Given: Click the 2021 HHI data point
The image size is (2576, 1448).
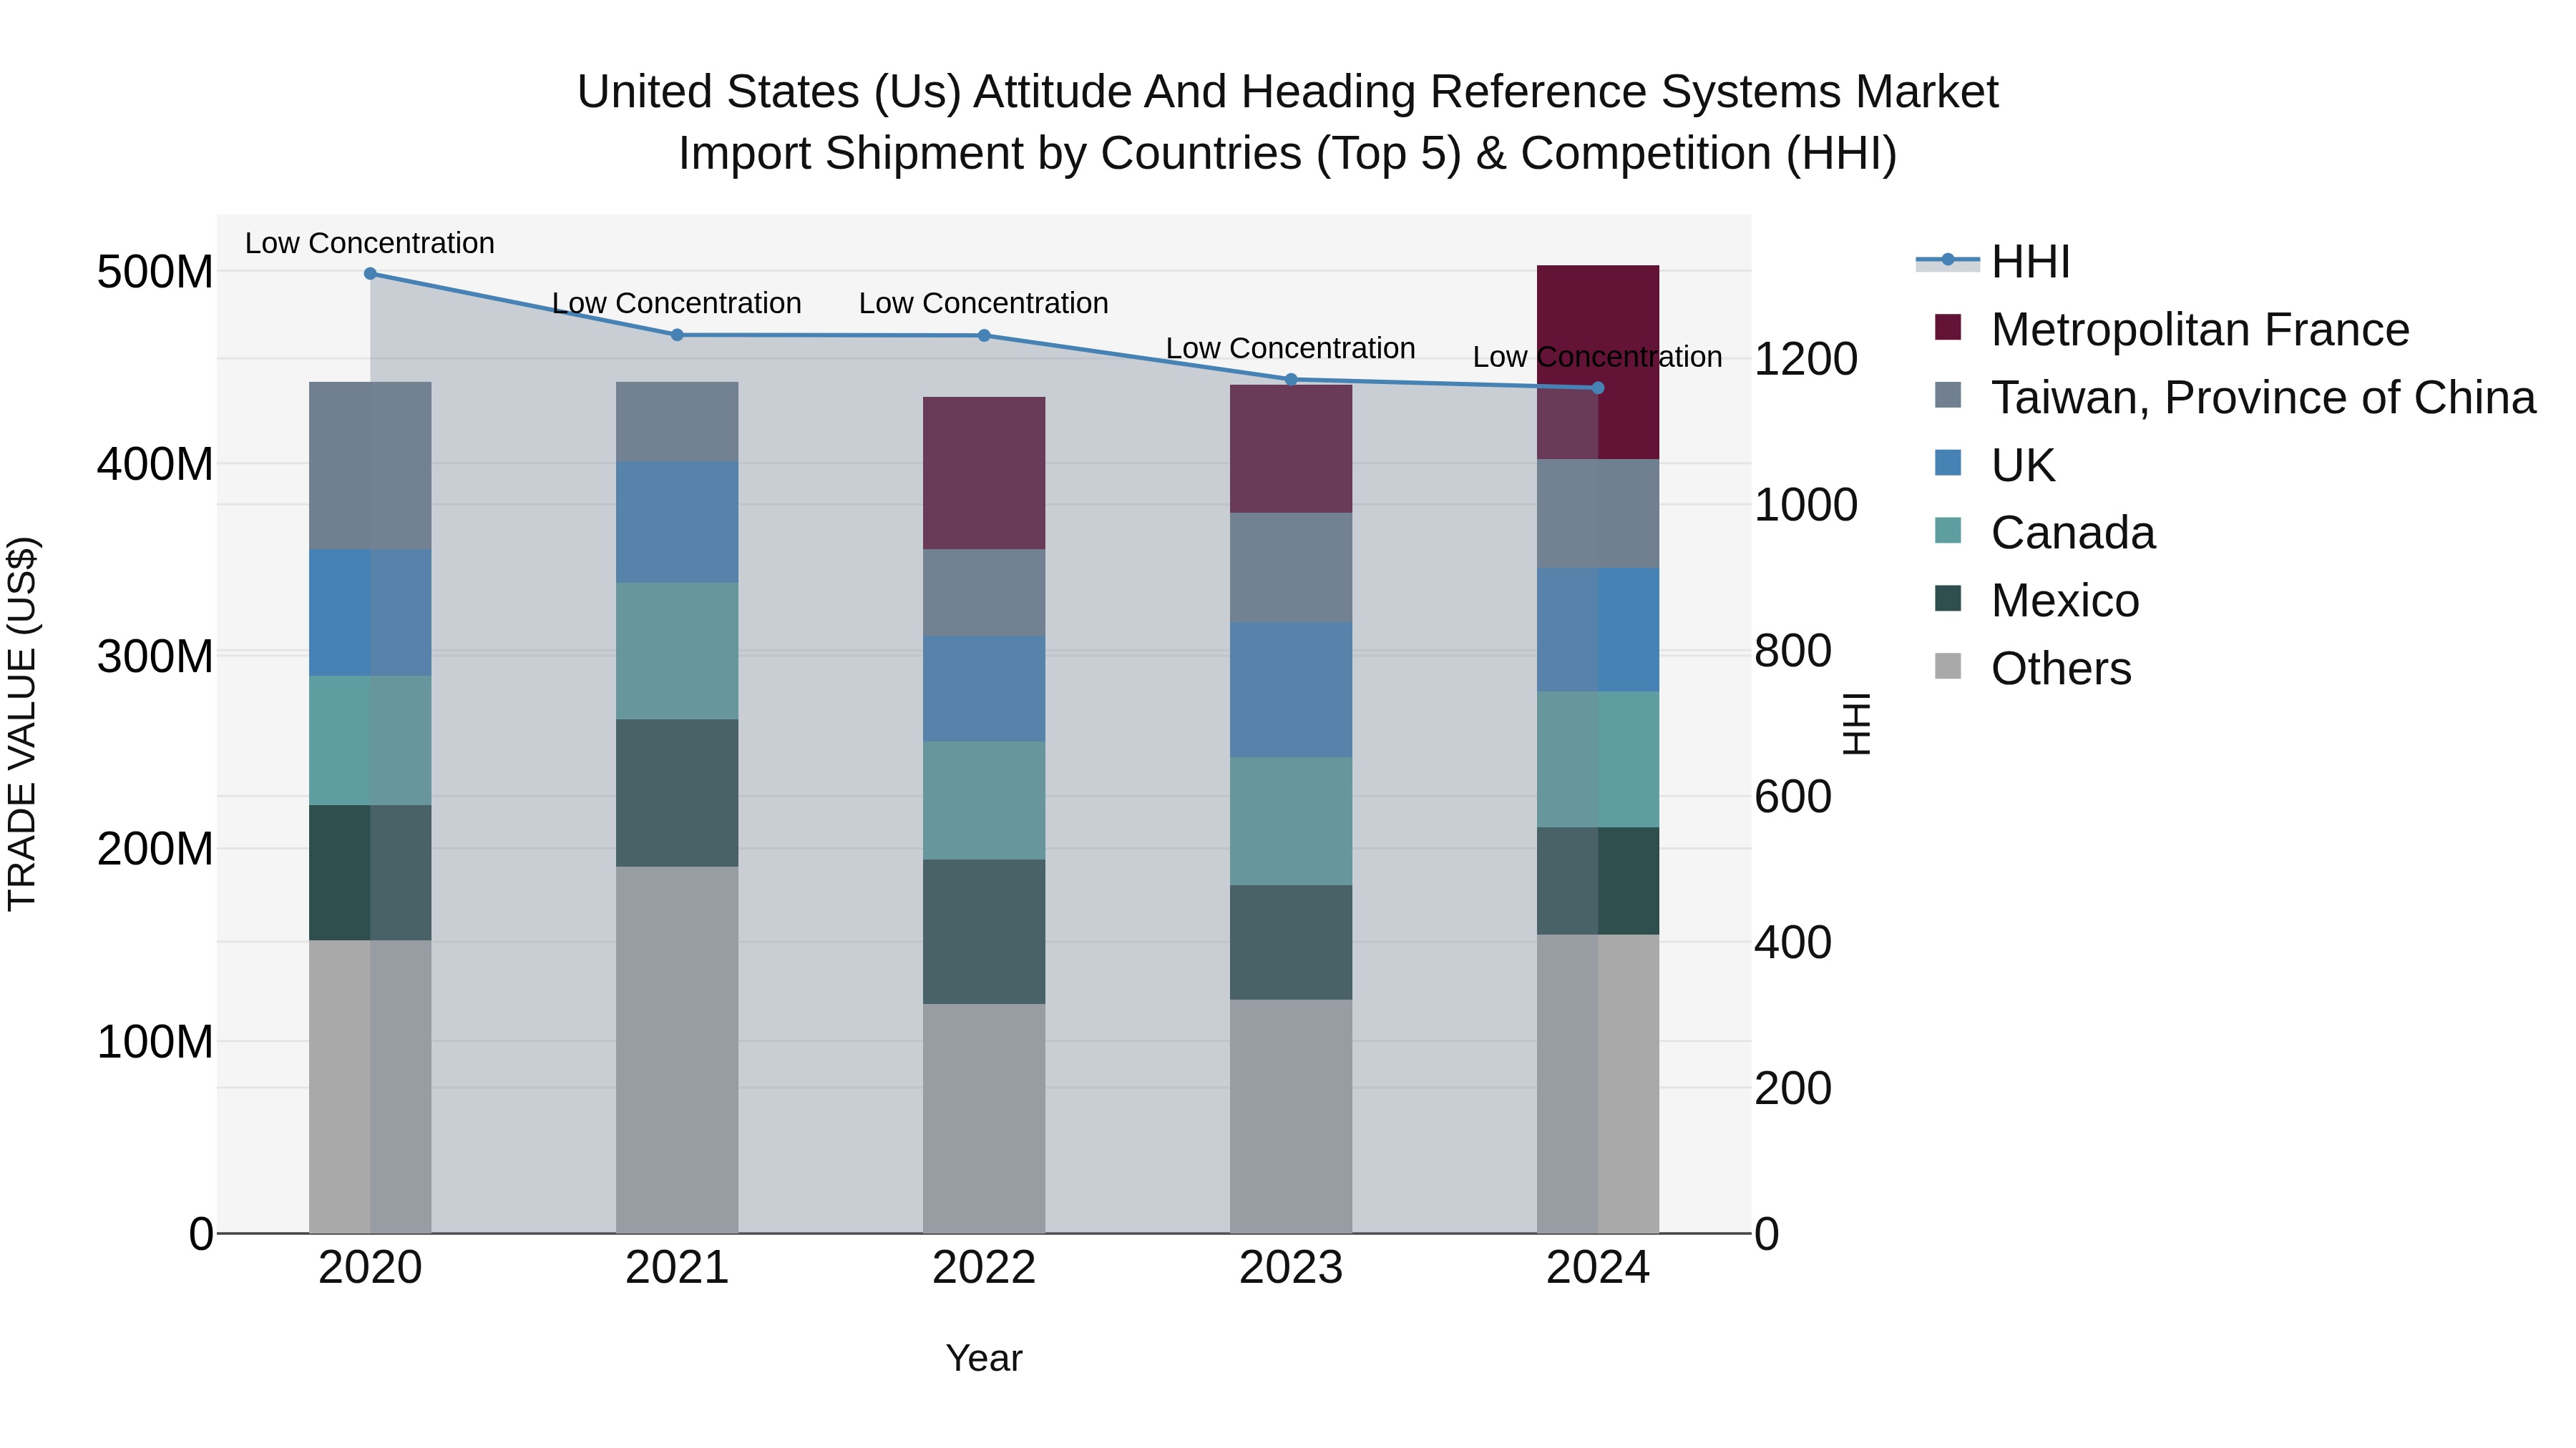Looking at the screenshot, I should click(677, 335).
